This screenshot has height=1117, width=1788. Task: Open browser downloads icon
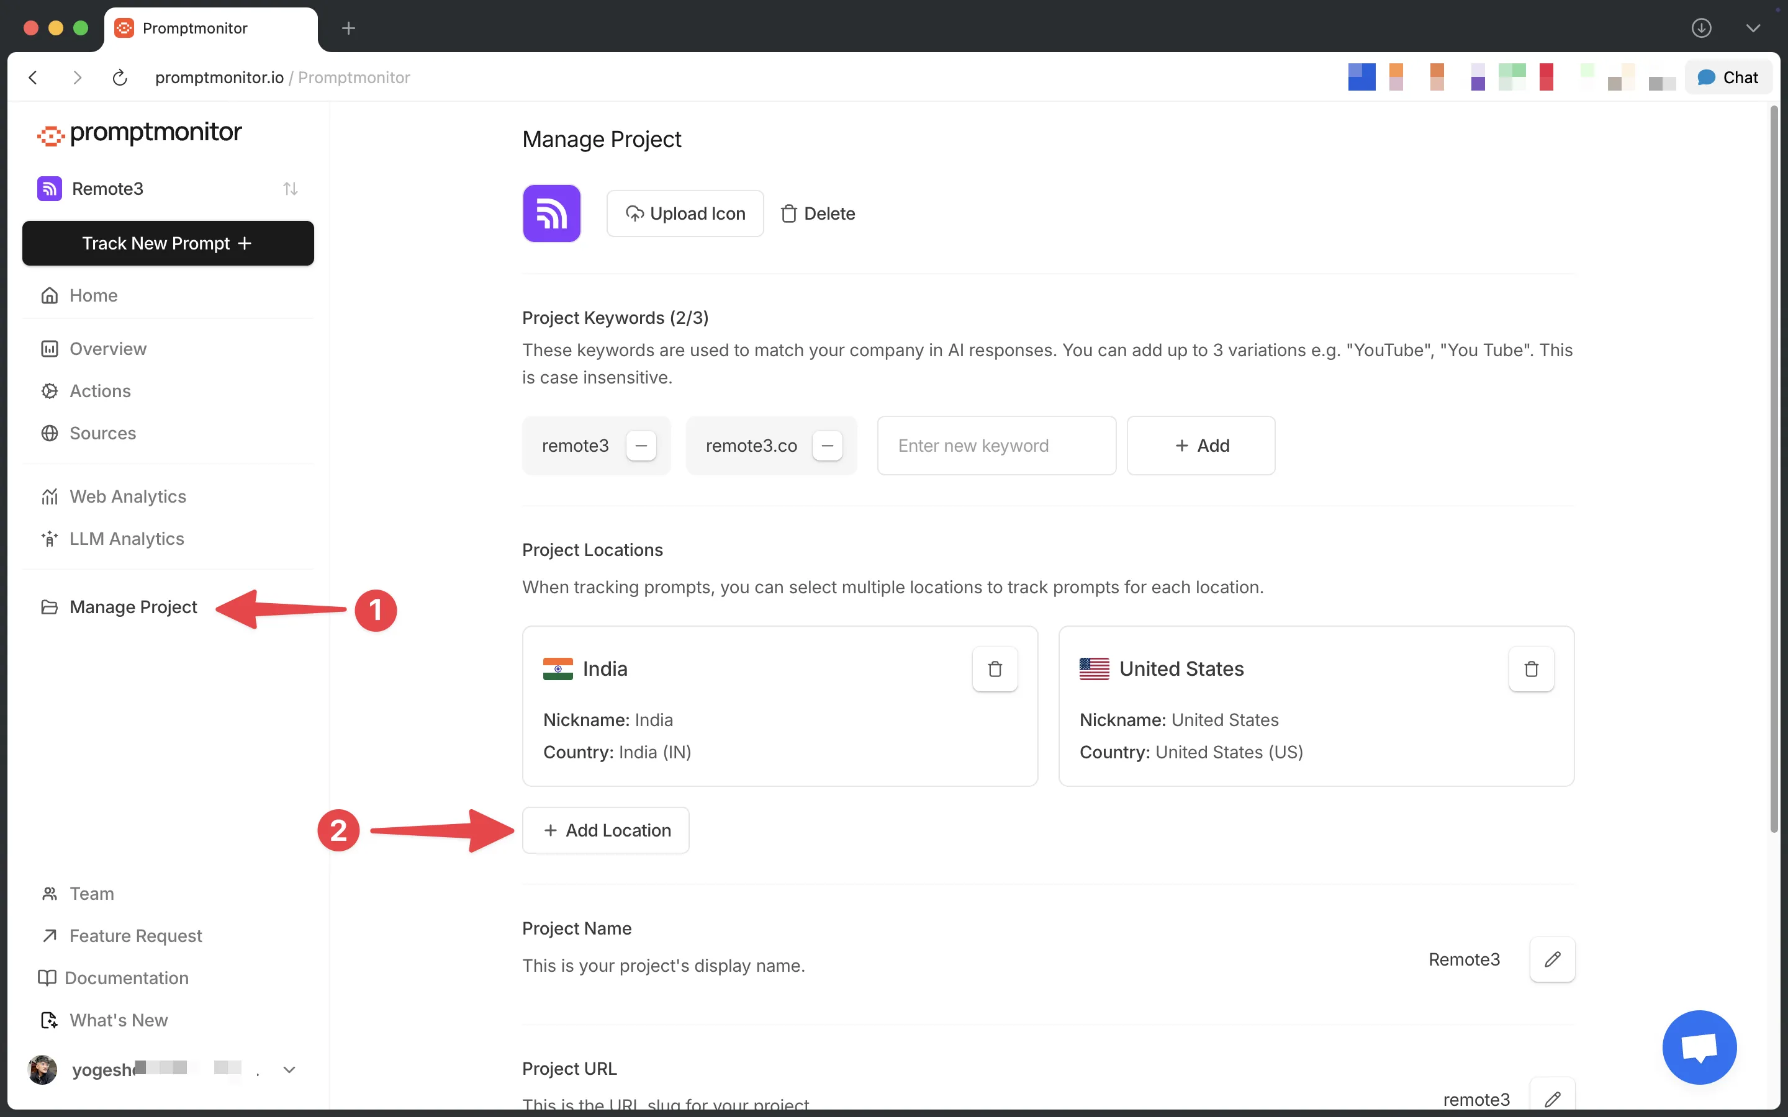(x=1701, y=28)
